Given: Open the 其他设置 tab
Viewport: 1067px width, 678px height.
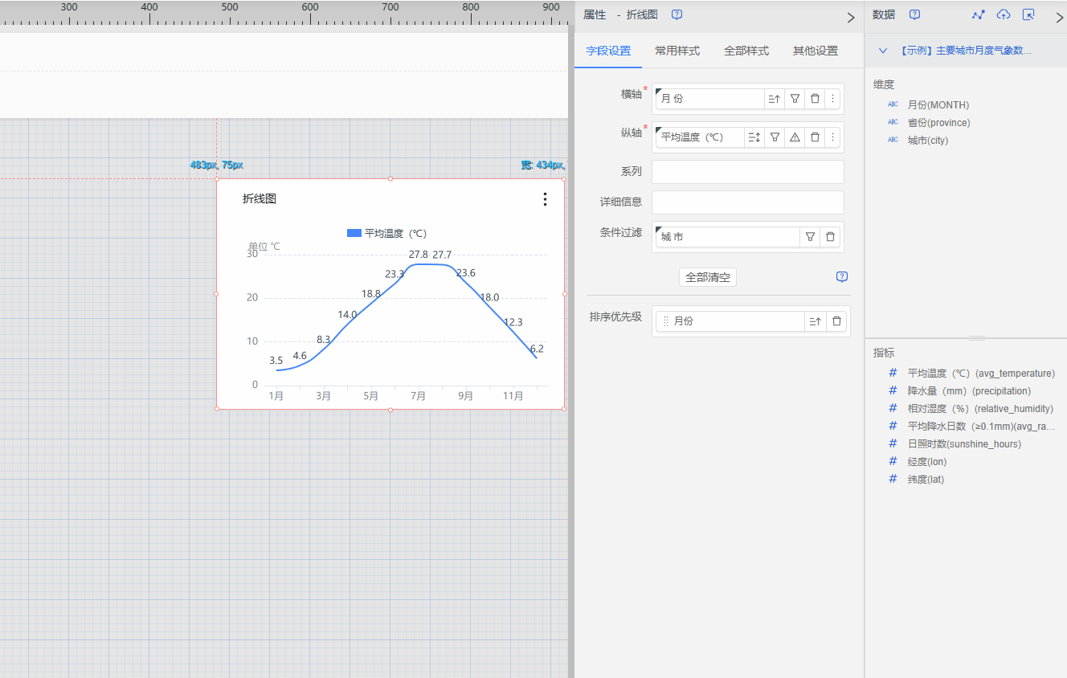Looking at the screenshot, I should click(815, 51).
